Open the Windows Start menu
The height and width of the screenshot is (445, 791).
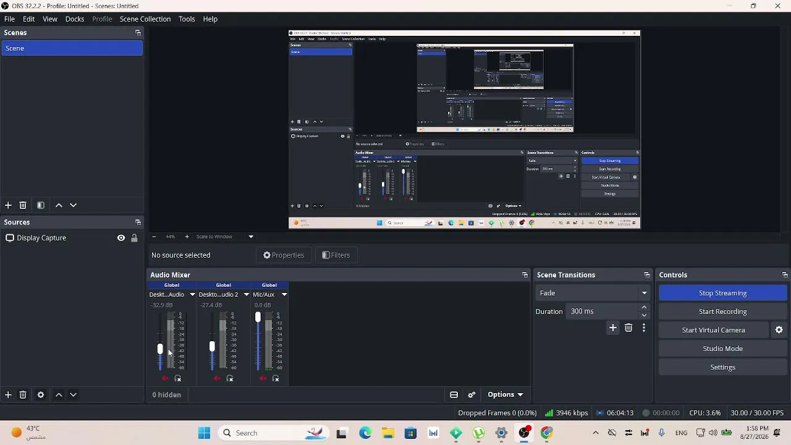pos(204,433)
